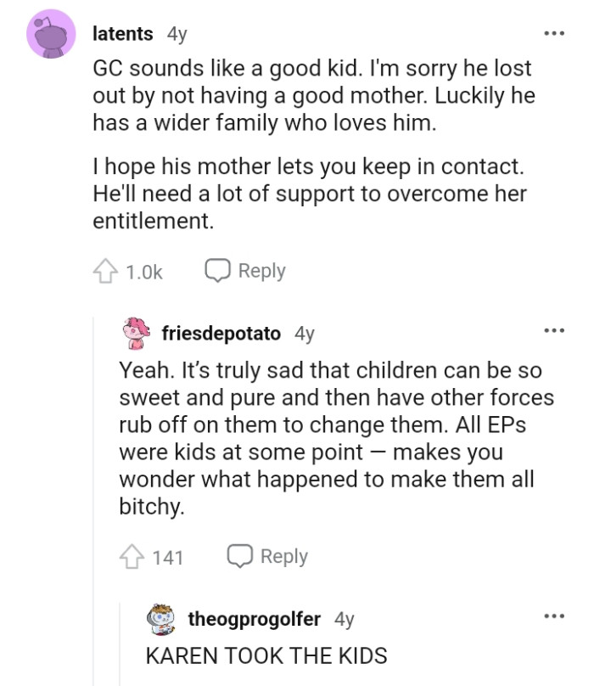Upvote the comment by latents
Viewport: 594px width, 686px height.
[x=104, y=270]
